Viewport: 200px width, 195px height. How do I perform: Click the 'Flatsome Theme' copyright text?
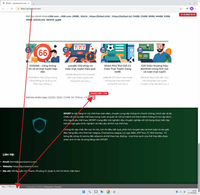tap(53, 187)
